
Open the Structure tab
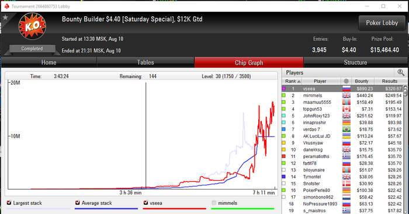355,62
